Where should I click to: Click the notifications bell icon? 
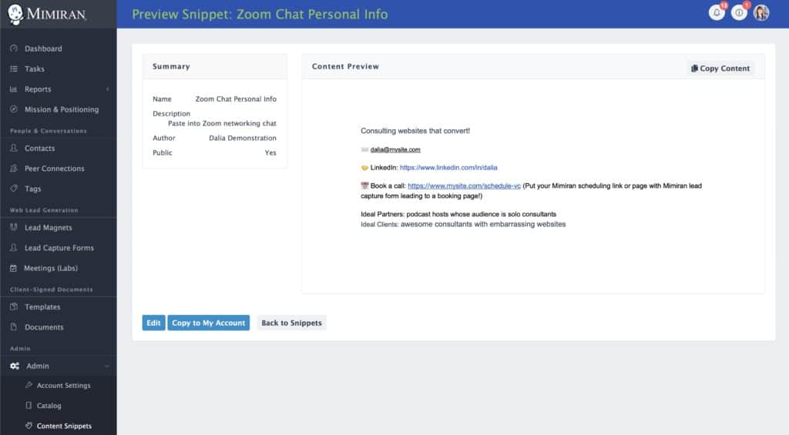[717, 13]
